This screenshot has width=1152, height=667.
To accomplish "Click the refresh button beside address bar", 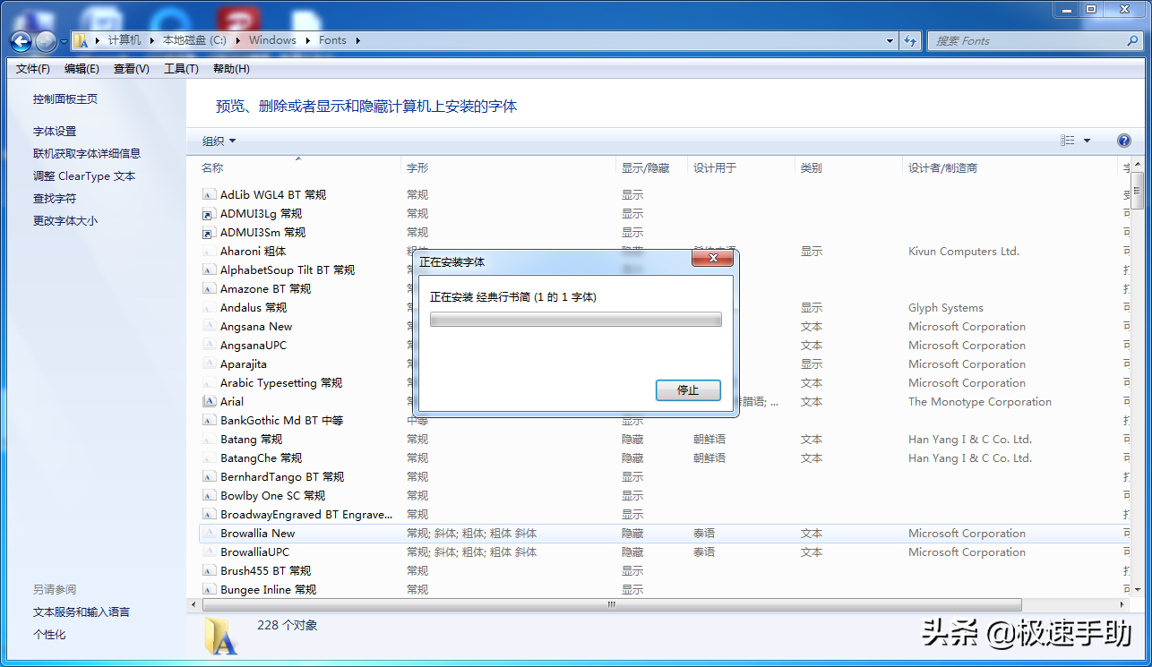I will tap(911, 40).
